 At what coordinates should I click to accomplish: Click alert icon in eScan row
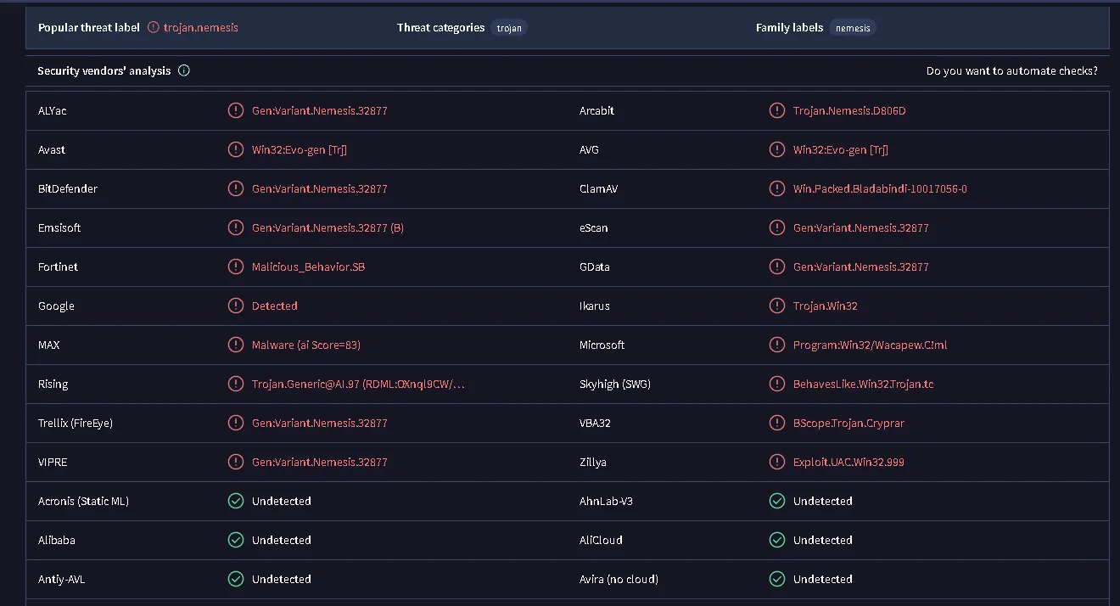[x=777, y=227]
